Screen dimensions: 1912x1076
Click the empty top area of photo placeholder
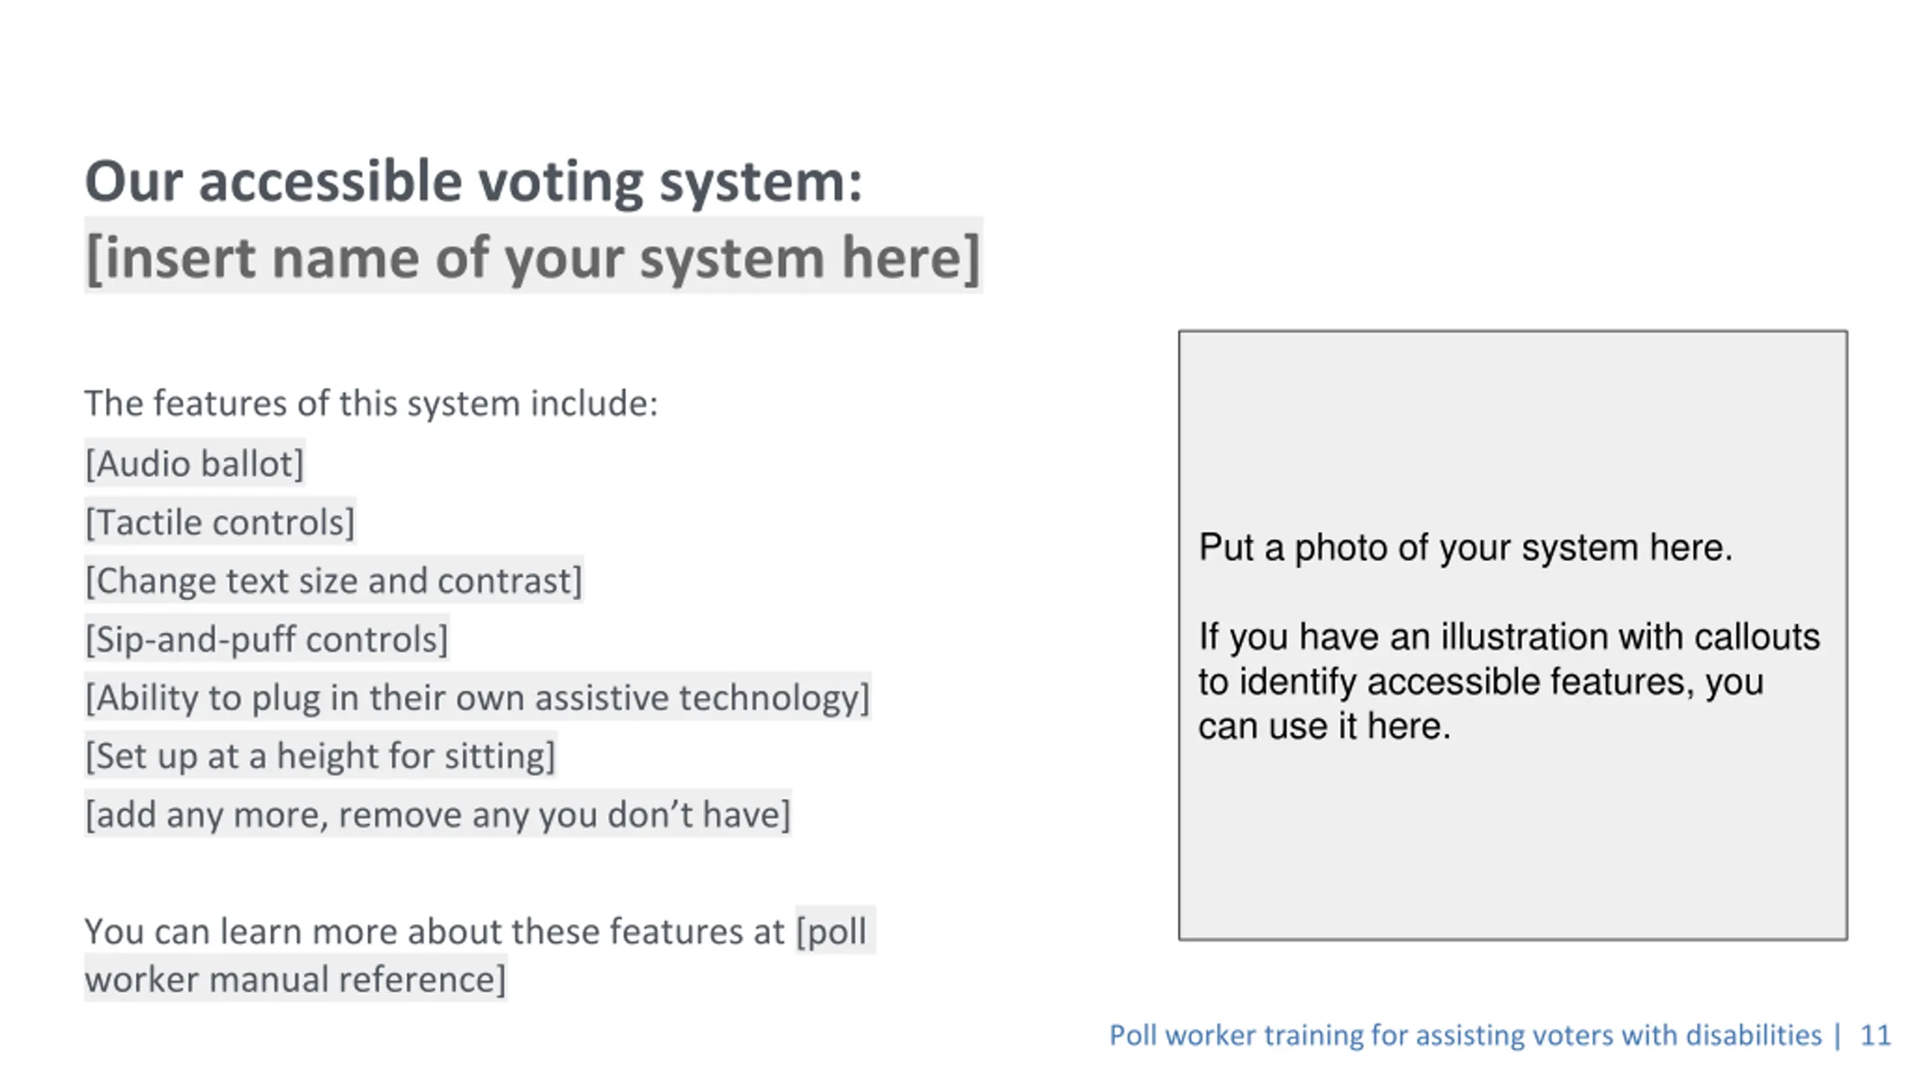(x=1513, y=426)
